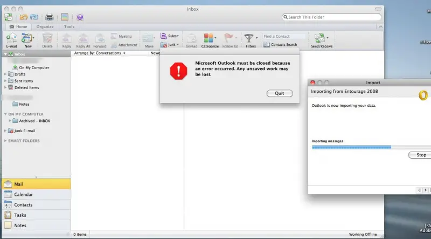Screen dimensions: 431x239
Task: Open Help with the purple question mark
Action: [x=80, y=17]
